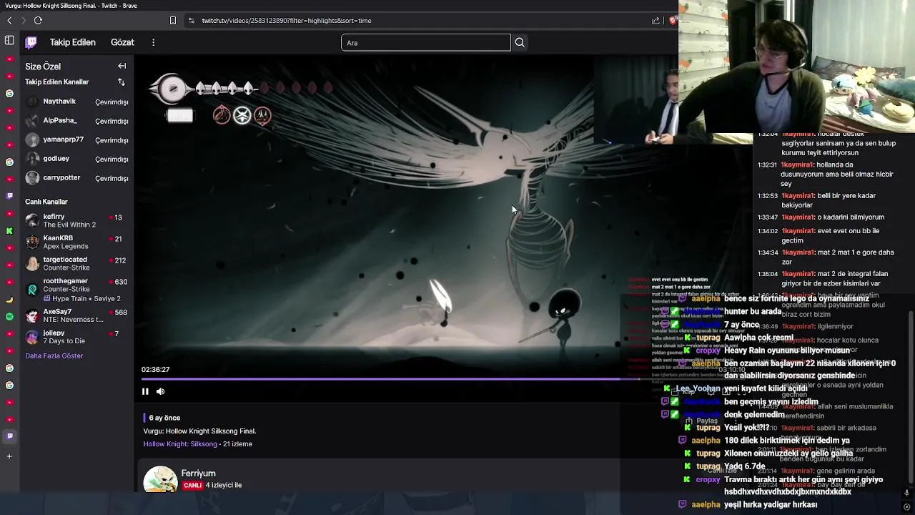Go back with the browser back arrow

click(x=9, y=21)
